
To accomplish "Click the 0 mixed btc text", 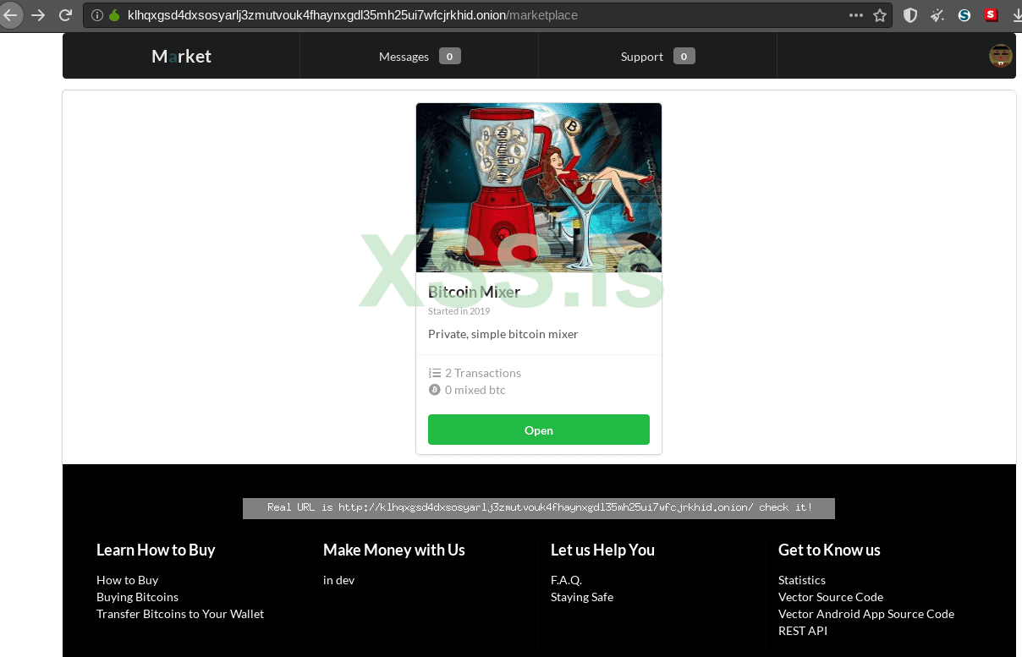I will pyautogui.click(x=475, y=390).
